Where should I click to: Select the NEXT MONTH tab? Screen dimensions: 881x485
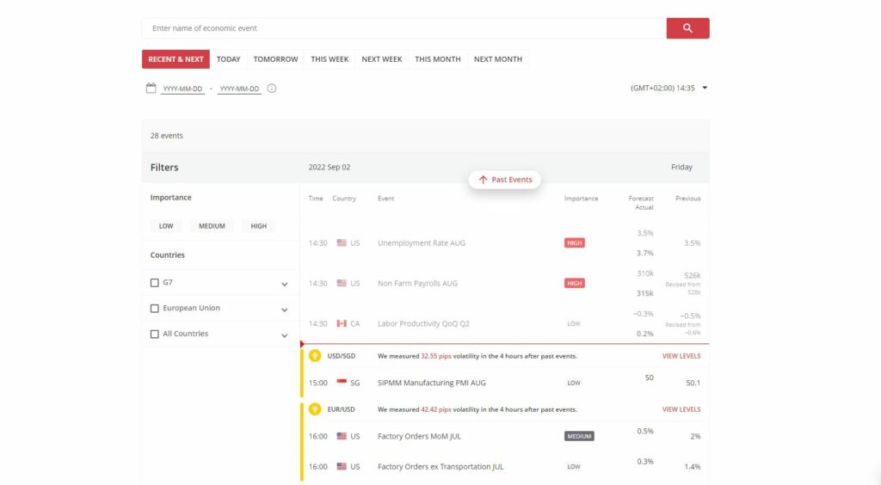[x=497, y=59]
